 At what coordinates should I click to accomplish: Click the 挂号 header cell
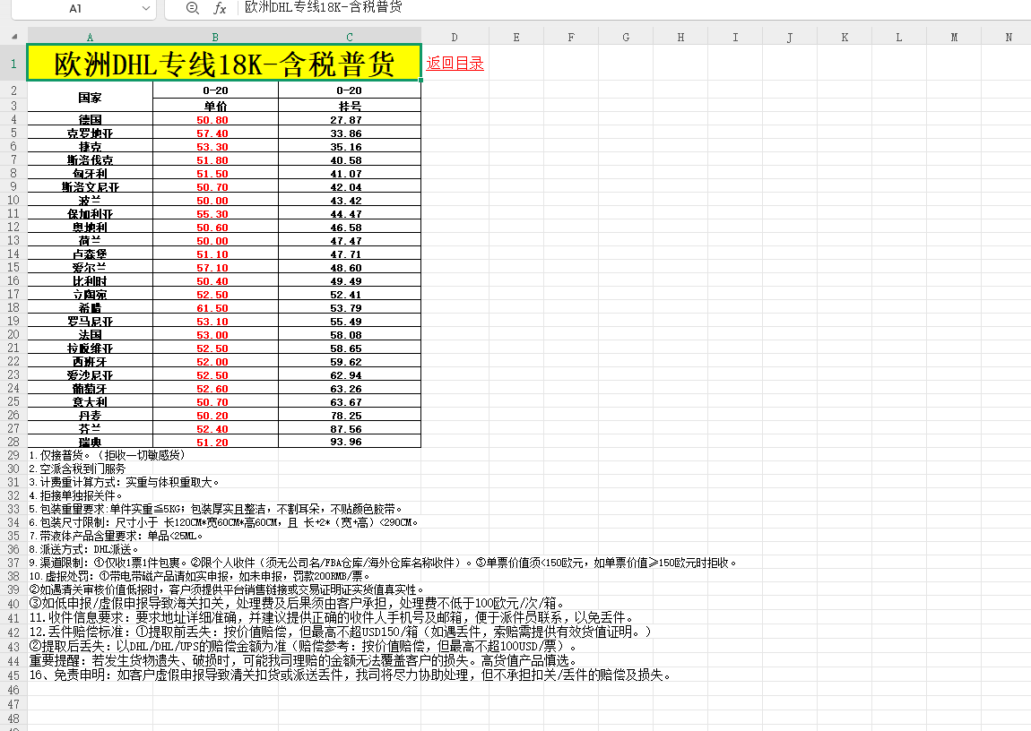click(x=349, y=106)
